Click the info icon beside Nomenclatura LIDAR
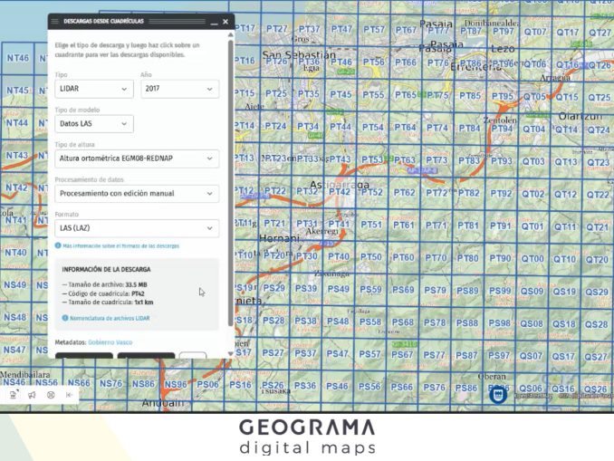The width and height of the screenshot is (614, 461). [x=65, y=318]
